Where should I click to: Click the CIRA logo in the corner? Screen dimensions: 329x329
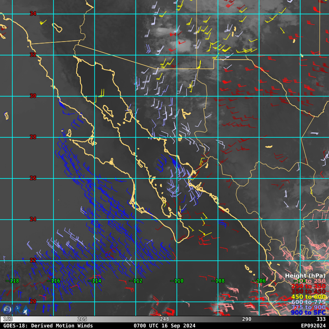15,310
